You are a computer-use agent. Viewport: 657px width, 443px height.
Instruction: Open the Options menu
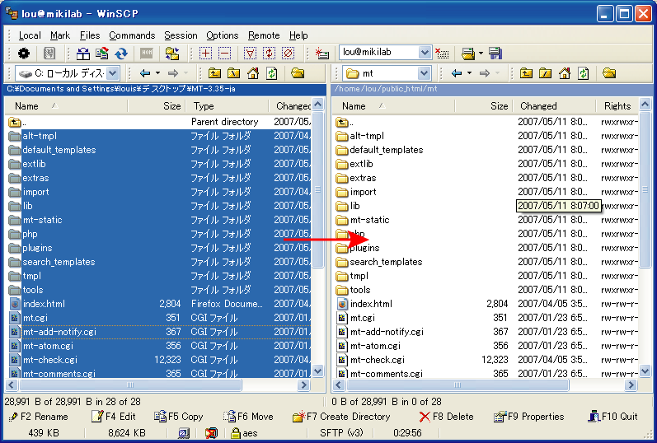click(222, 35)
